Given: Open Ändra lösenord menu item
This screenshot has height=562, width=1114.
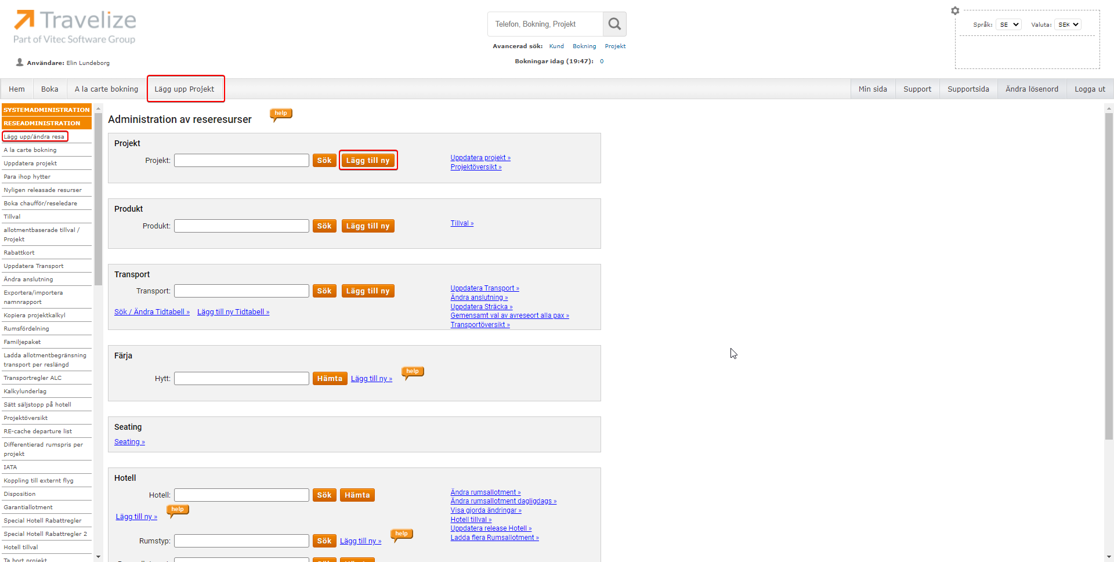Looking at the screenshot, I should (1032, 89).
